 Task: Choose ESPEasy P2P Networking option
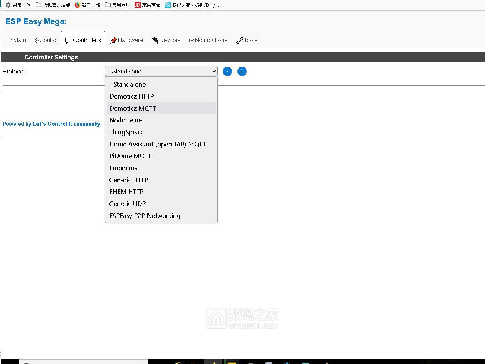tap(145, 216)
